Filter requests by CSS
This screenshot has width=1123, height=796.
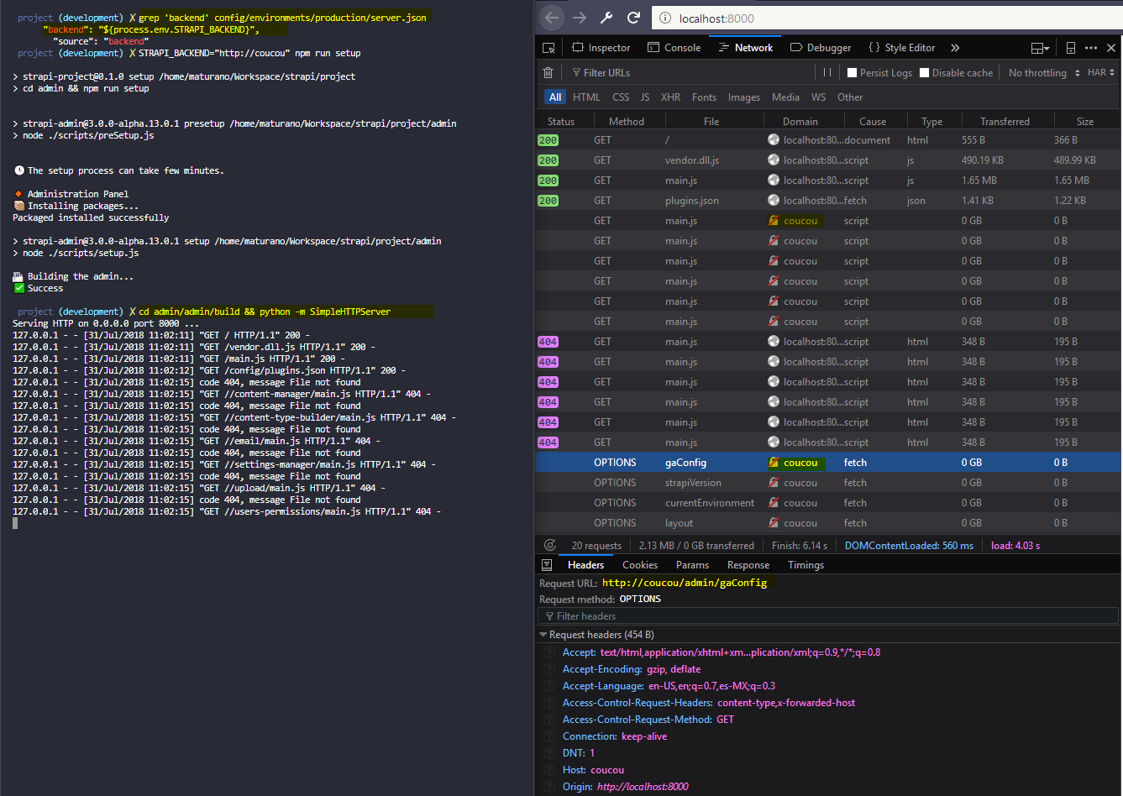[621, 97]
